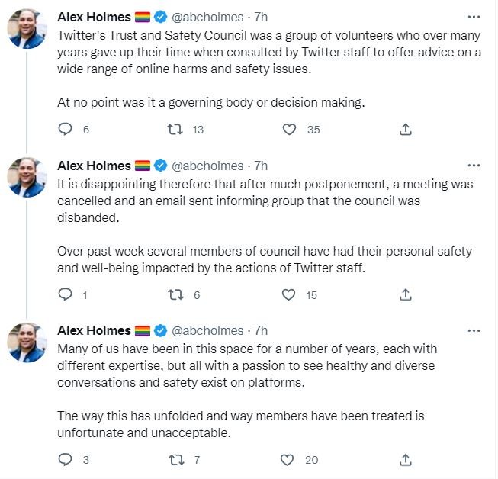The image size is (498, 479).
Task: Like the third tweet with 20 likes
Action: [x=289, y=459]
